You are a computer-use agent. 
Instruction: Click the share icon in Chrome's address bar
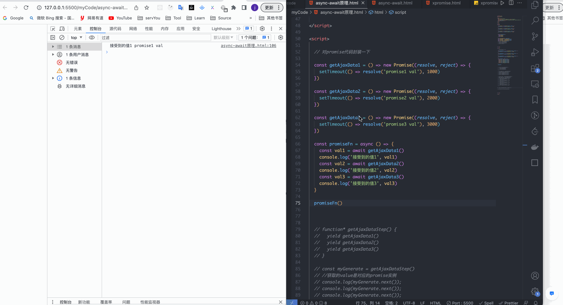coord(136,8)
